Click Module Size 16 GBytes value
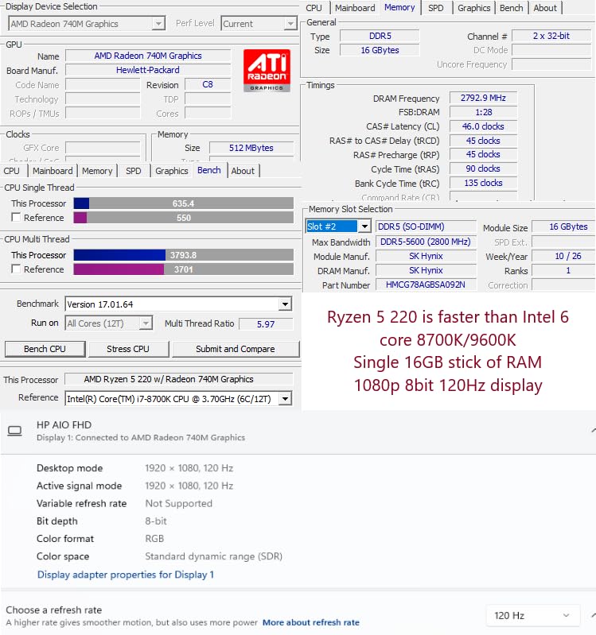Image resolution: width=596 pixels, height=635 pixels. coord(563,227)
